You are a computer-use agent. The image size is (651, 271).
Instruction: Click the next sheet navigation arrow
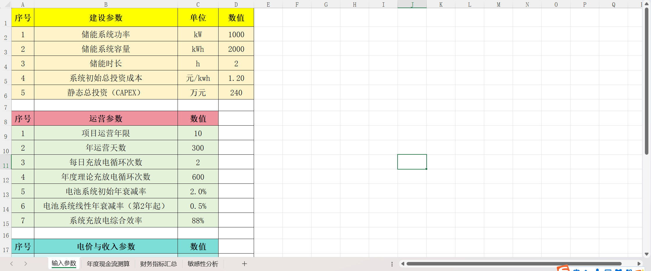pyautogui.click(x=26, y=264)
